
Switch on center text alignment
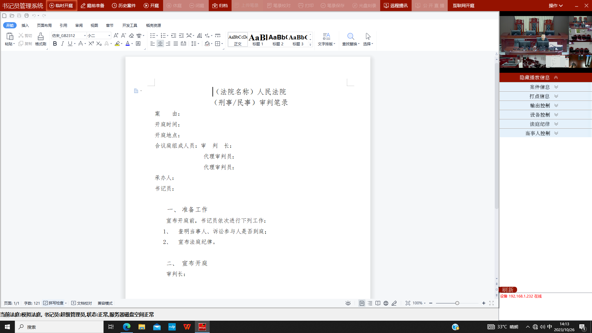click(160, 43)
